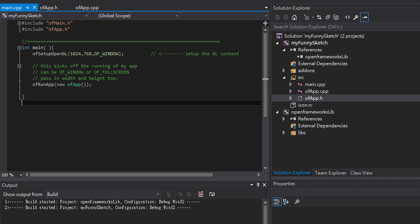Toggle word wrap in the Output panel
The height and width of the screenshot is (224, 420).
pyautogui.click(x=212, y=194)
